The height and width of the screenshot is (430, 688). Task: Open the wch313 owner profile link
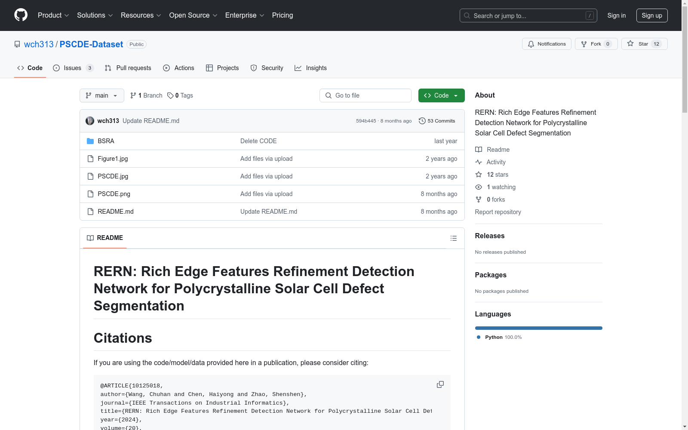pyautogui.click(x=39, y=44)
